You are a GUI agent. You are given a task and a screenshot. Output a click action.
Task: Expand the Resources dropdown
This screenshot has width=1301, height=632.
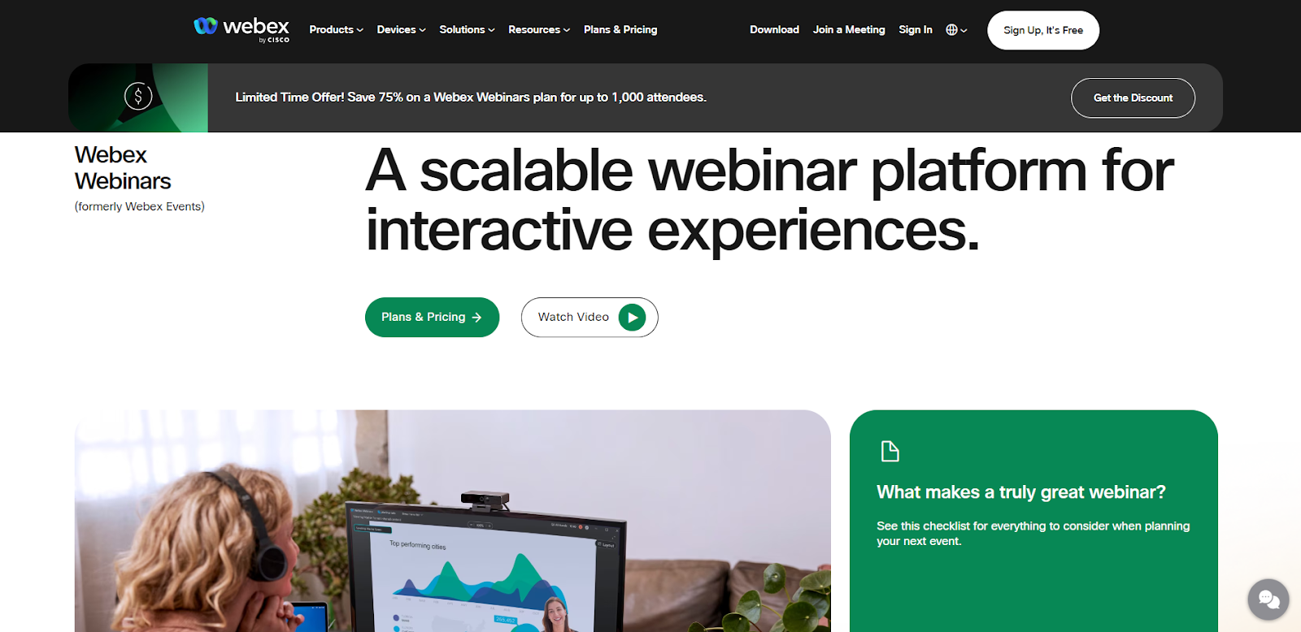click(x=539, y=30)
